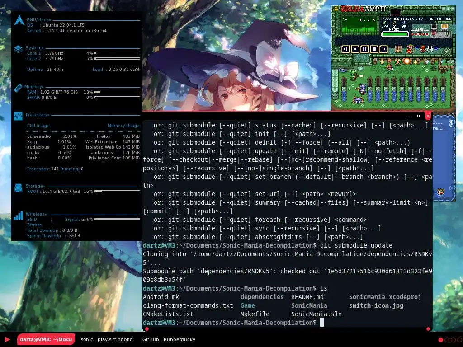
Task: Toggle the beetle icon button in player
Action: coord(447,34)
